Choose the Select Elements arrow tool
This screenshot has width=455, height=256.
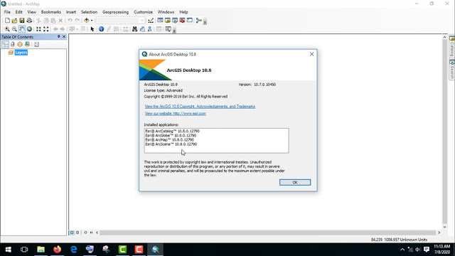92,29
